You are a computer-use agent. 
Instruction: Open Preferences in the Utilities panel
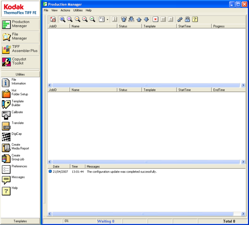click(15, 169)
